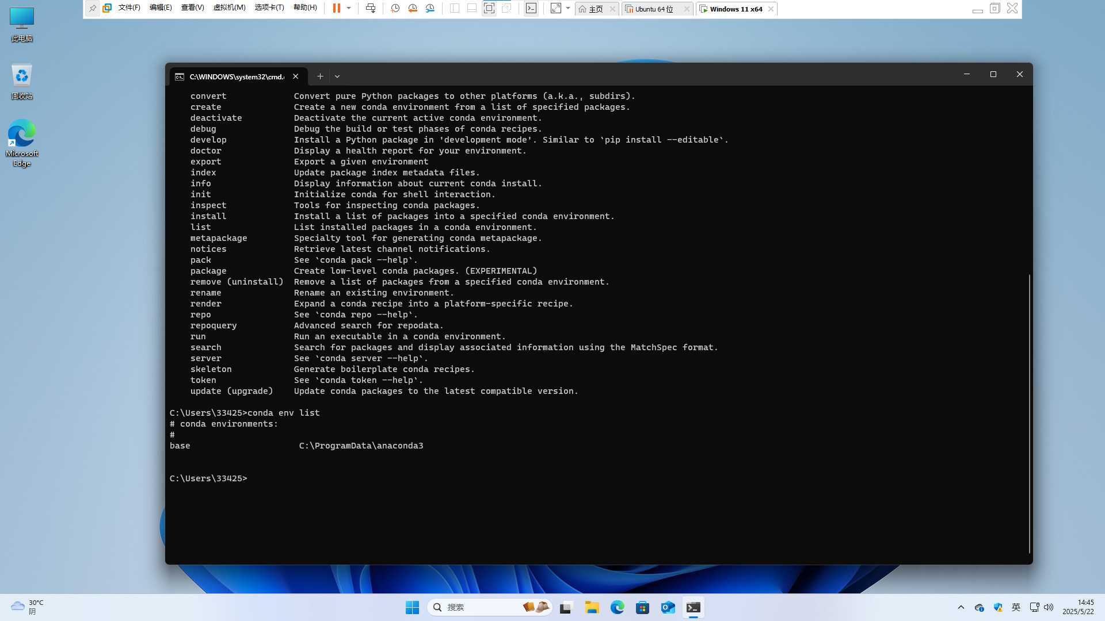
Task: Enter full screen mode icon
Action: click(x=489, y=9)
